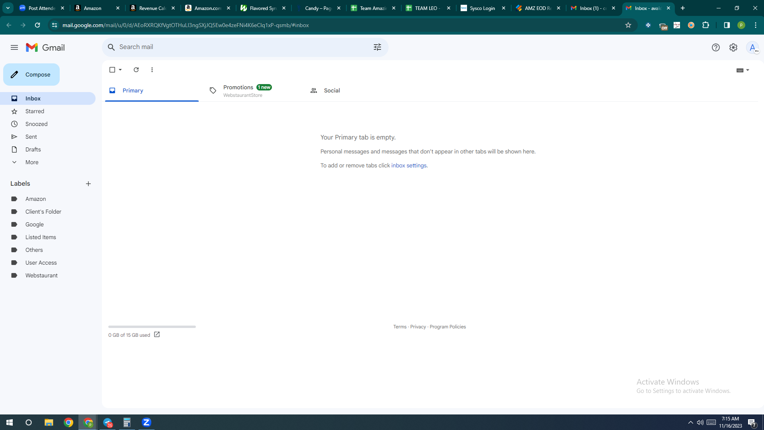Toggle the Chrome side panel
This screenshot has height=430, width=764.
point(727,25)
